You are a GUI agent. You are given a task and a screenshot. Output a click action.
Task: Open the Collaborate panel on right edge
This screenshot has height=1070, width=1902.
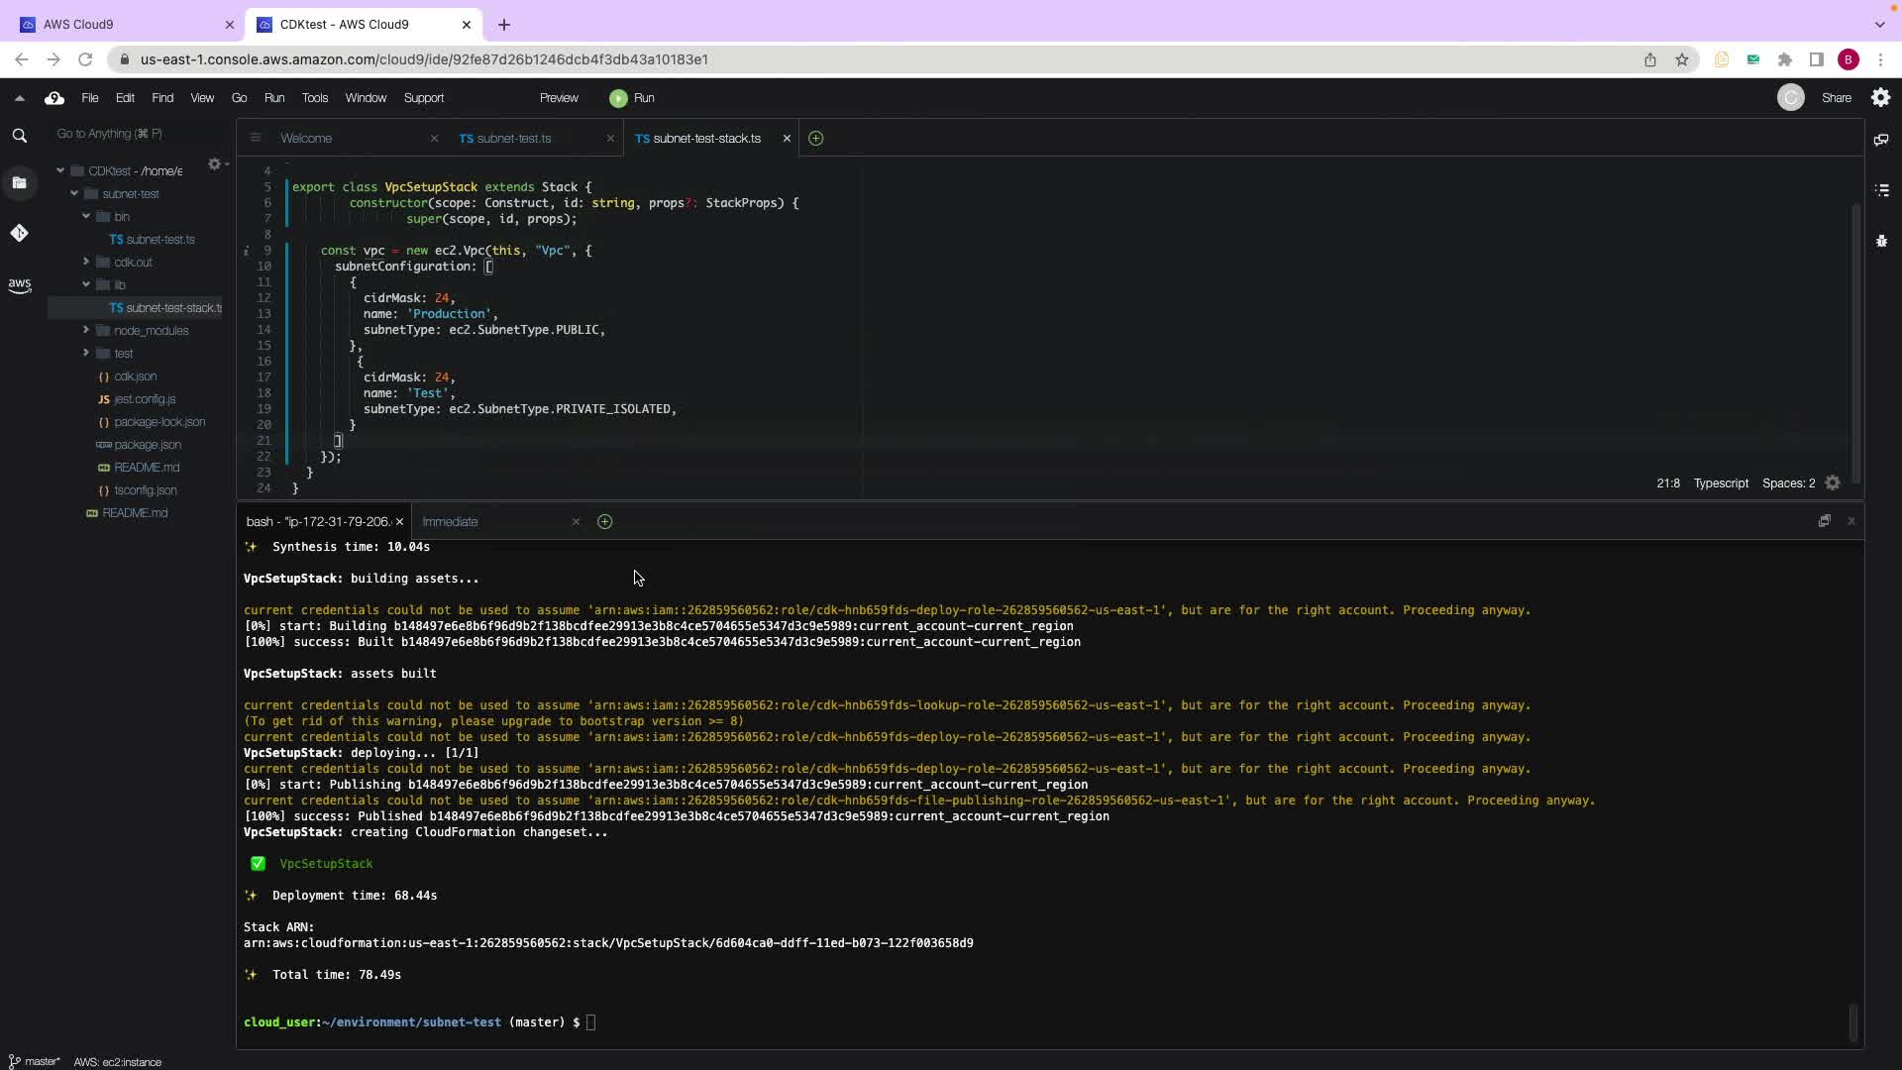coord(1881,140)
